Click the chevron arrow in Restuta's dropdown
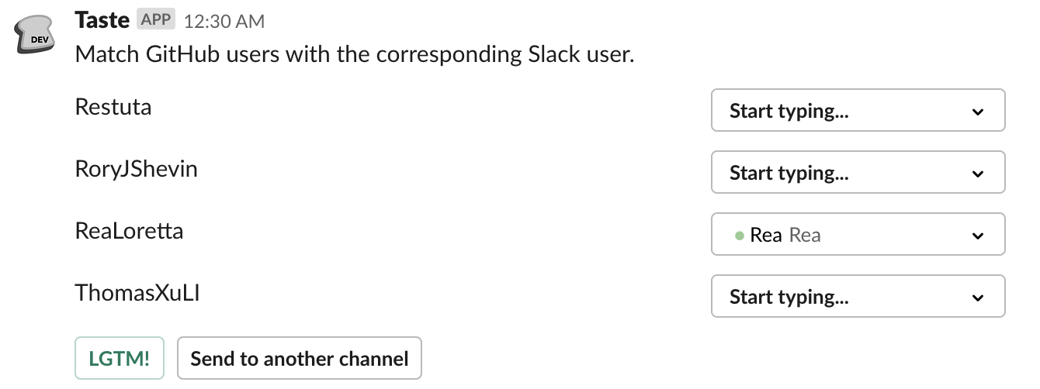Viewport: 1040px width, 389px height. [977, 112]
